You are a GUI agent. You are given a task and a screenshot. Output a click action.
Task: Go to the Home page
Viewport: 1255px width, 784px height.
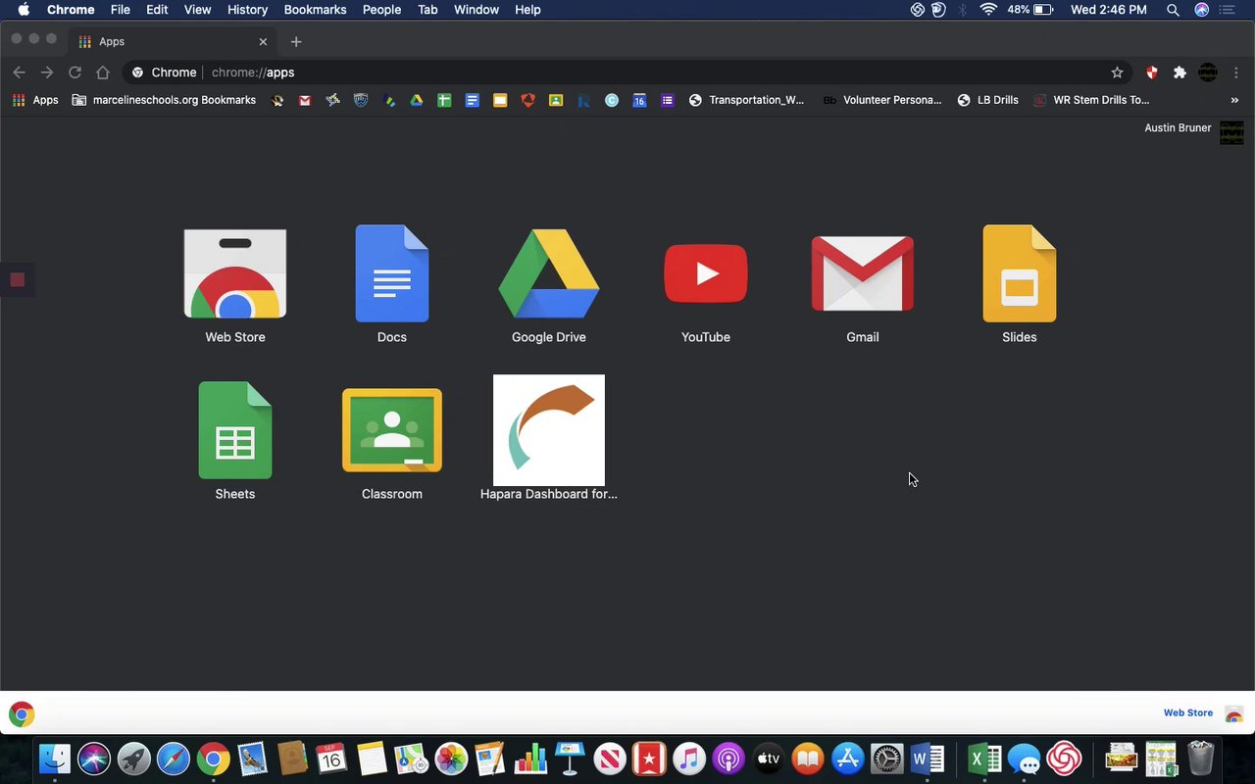(x=102, y=73)
